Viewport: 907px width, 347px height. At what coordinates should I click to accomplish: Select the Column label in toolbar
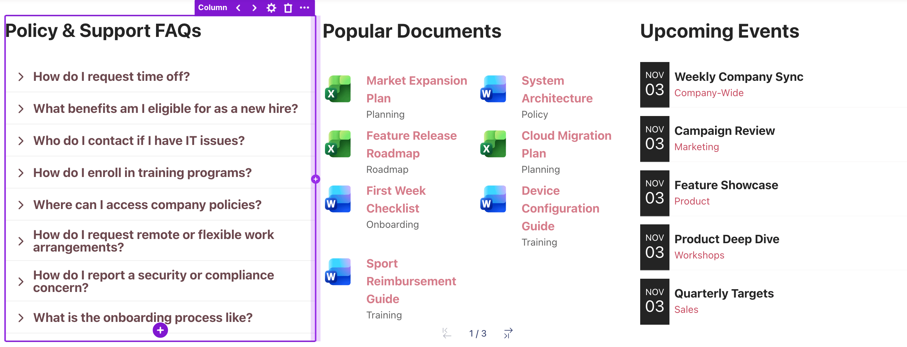212,7
